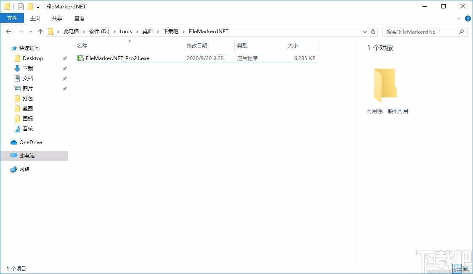
Task: Click the Properties icon in title bar
Action: pos(21,7)
